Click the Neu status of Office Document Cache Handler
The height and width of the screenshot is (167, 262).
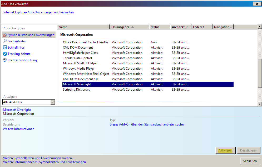tap(154, 42)
